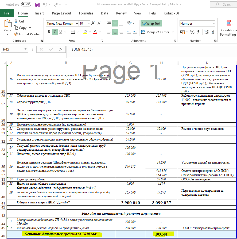
Task: Click the Cut scissors icon
Action: (x=16, y=21)
